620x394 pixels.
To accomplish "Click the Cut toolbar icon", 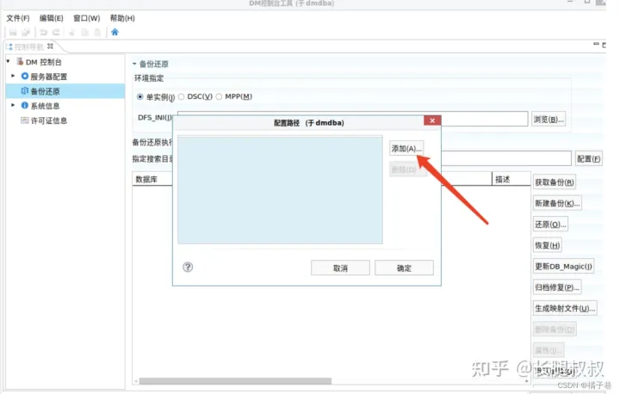I will tap(72, 32).
